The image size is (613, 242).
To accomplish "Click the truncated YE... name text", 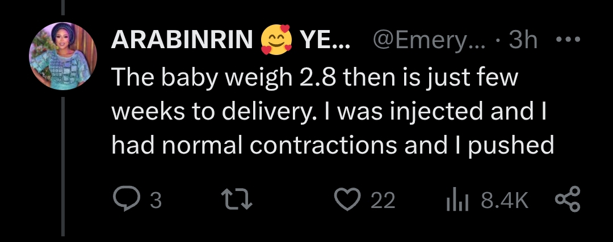I will pos(325,40).
